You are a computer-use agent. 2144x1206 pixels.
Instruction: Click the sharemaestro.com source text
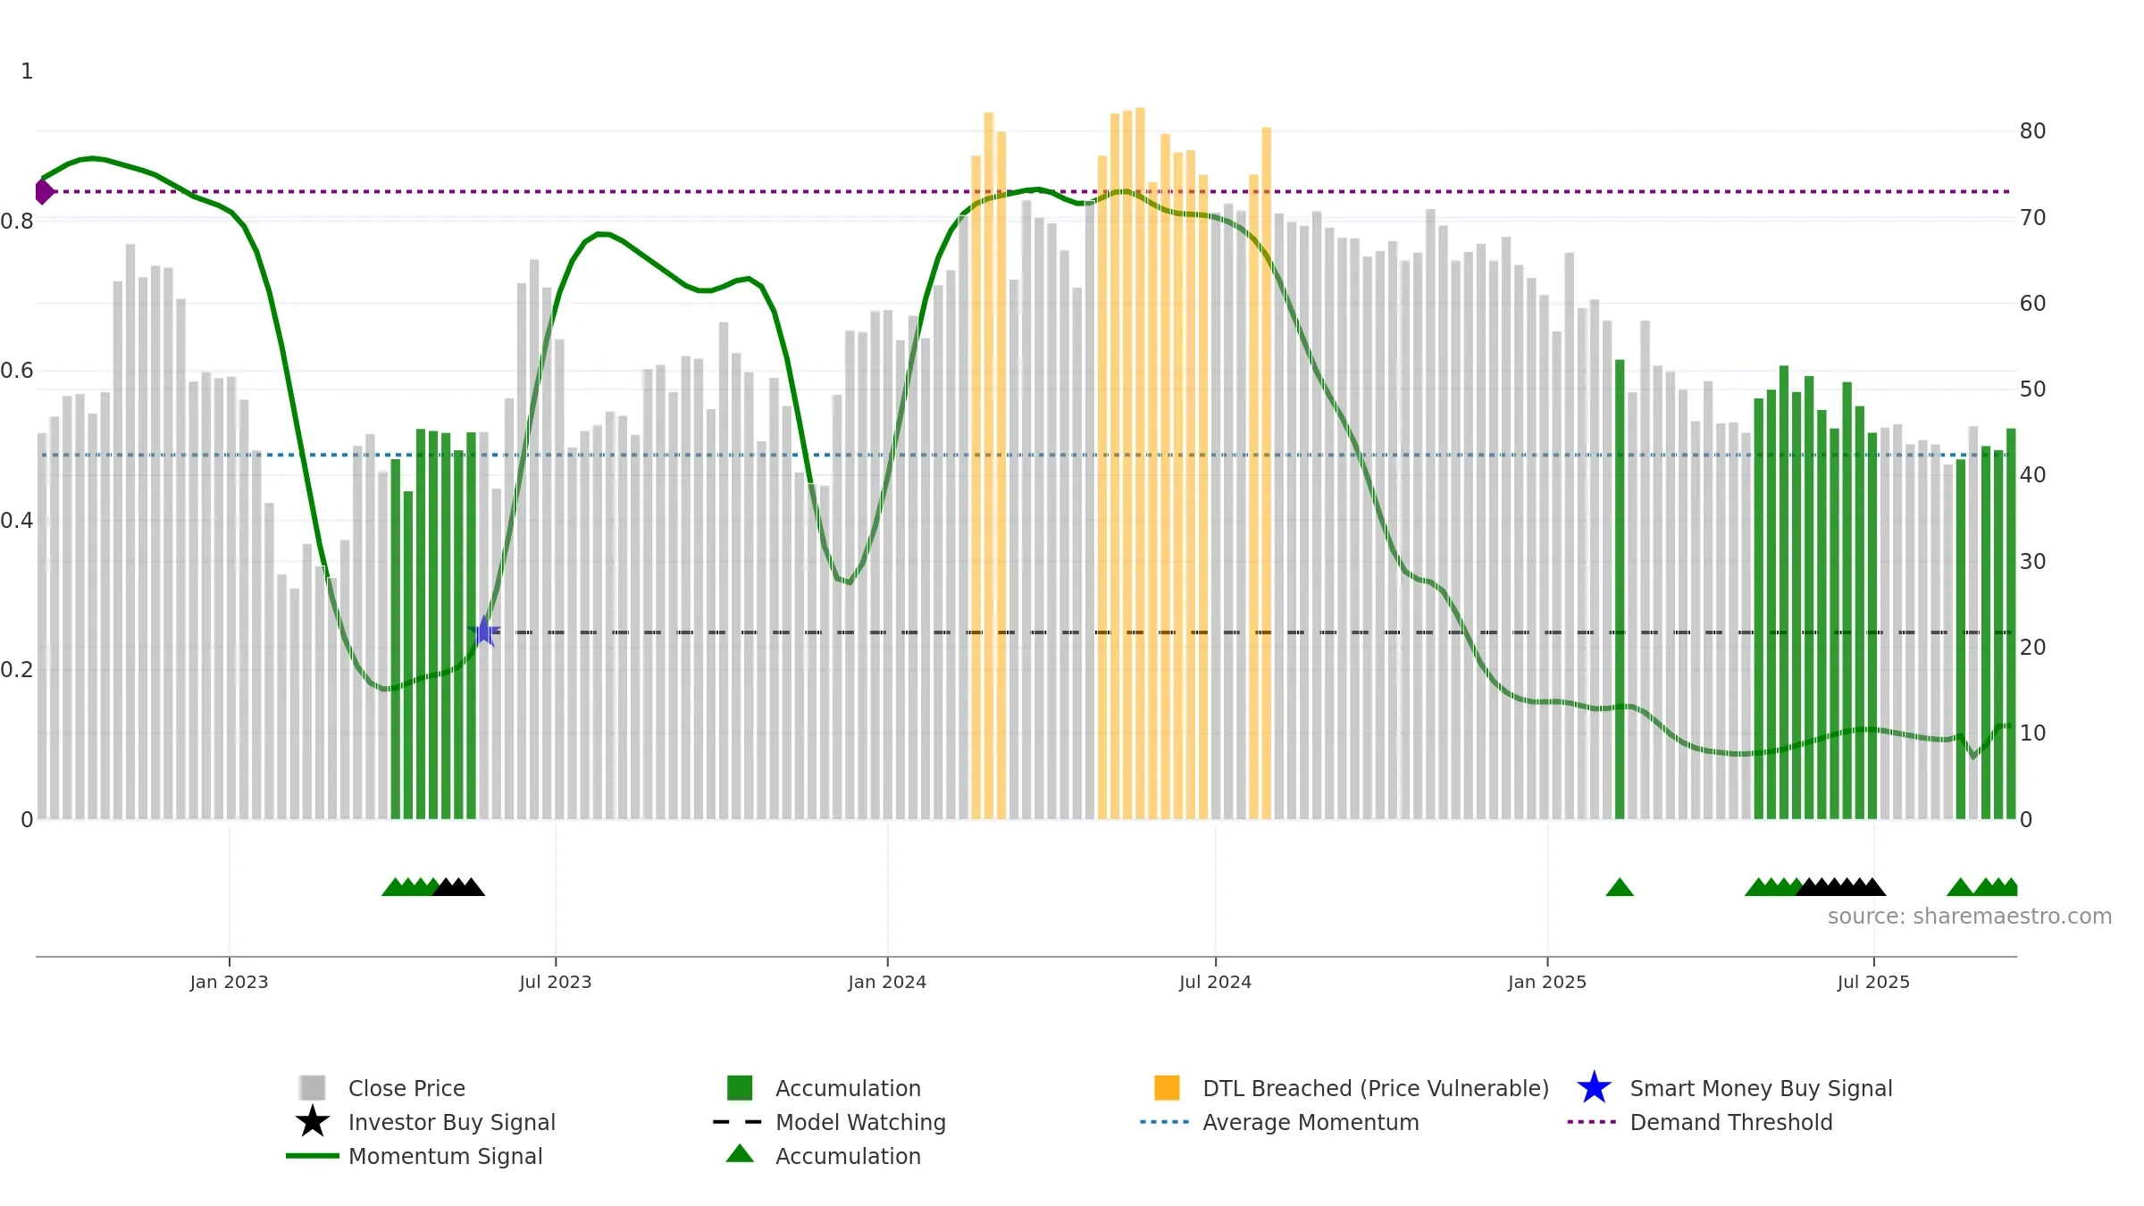pos(1969,916)
